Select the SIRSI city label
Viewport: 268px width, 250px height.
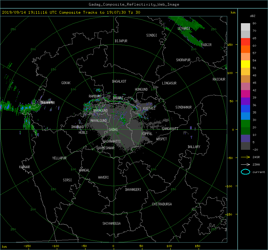67,180
